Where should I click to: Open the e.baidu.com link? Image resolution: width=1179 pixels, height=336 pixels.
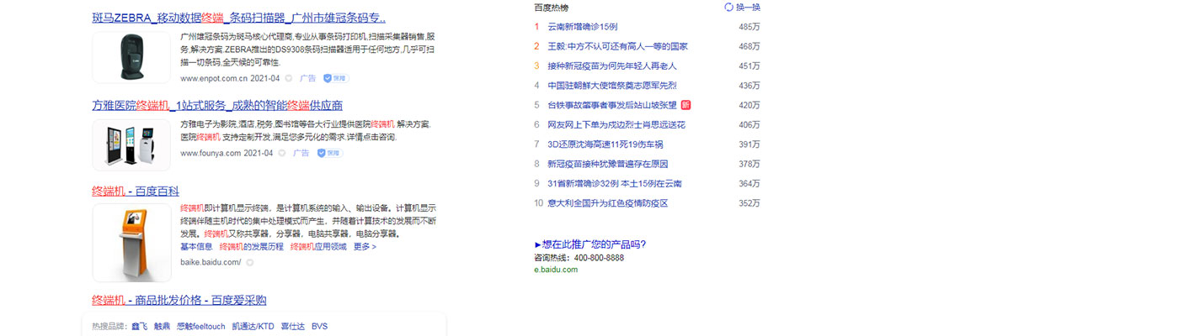[x=556, y=270]
